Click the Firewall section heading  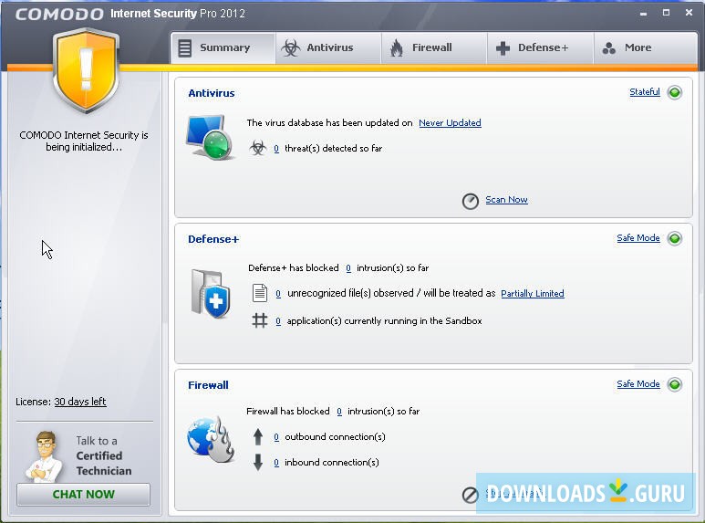point(208,385)
